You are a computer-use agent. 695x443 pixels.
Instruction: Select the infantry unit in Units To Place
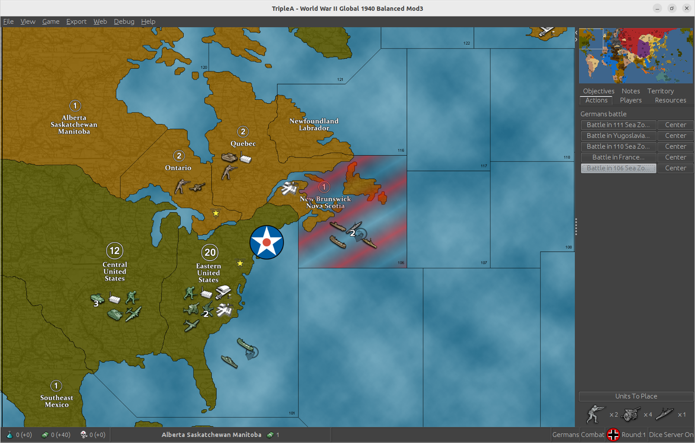click(x=595, y=414)
